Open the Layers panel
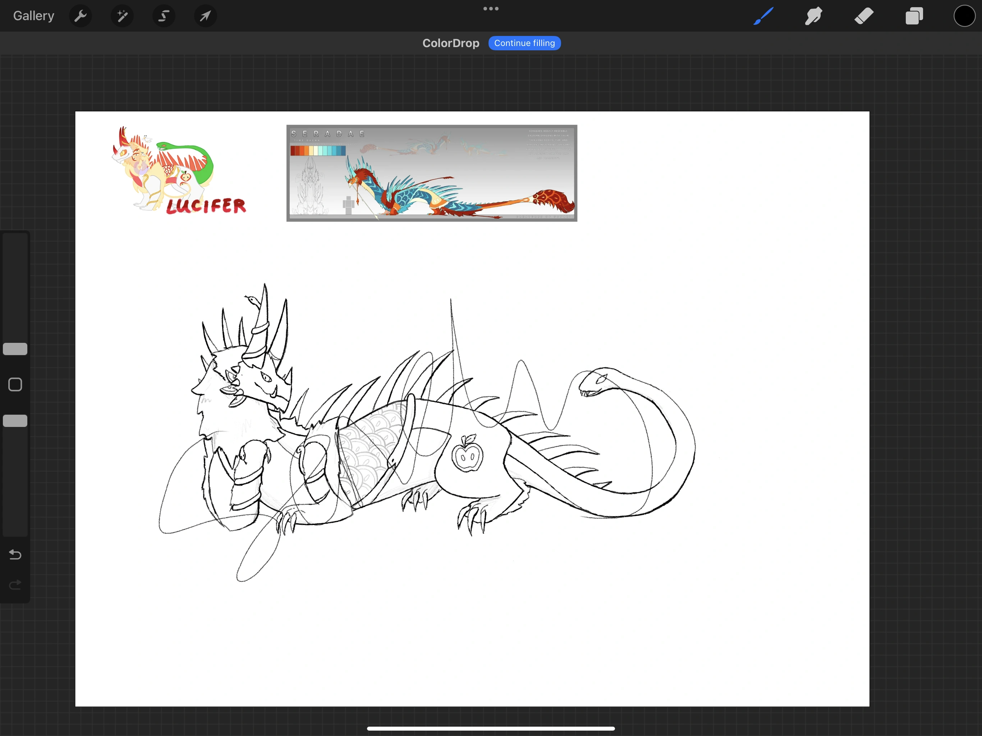 point(914,15)
